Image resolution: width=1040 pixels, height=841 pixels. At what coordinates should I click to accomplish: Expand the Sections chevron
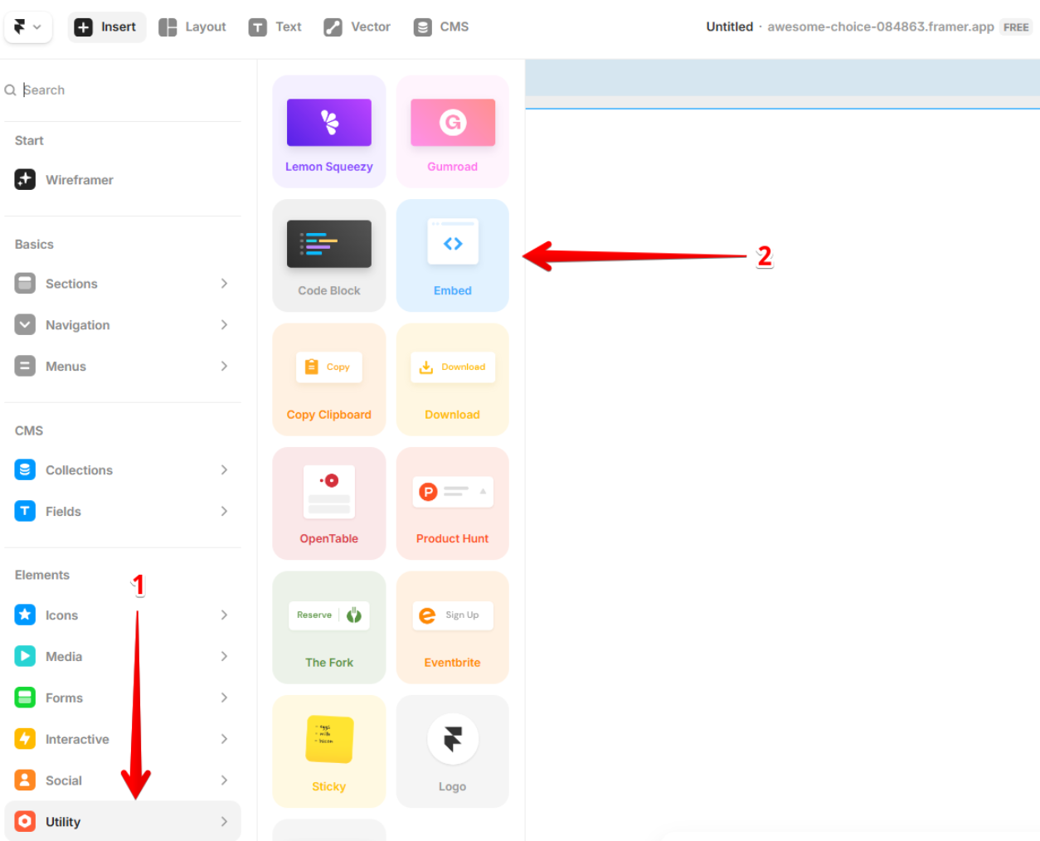coord(224,284)
